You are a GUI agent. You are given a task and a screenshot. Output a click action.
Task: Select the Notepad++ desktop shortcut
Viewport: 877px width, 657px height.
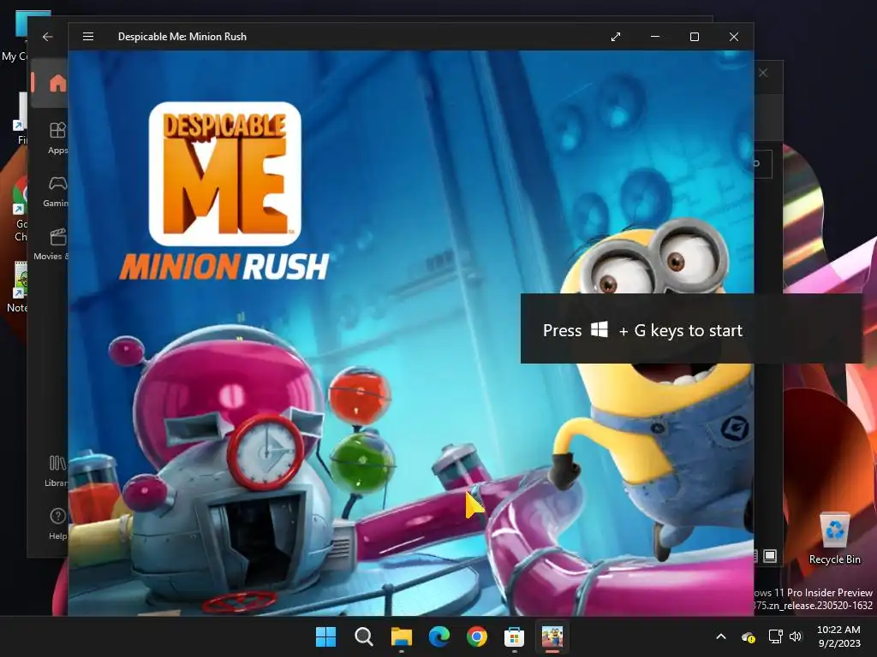point(19,287)
